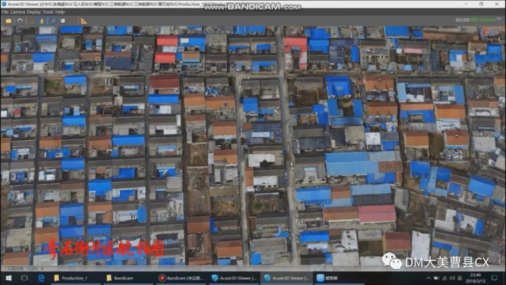The width and height of the screenshot is (506, 285).
Task: Open the clock showing 23:49
Action: coord(475,278)
